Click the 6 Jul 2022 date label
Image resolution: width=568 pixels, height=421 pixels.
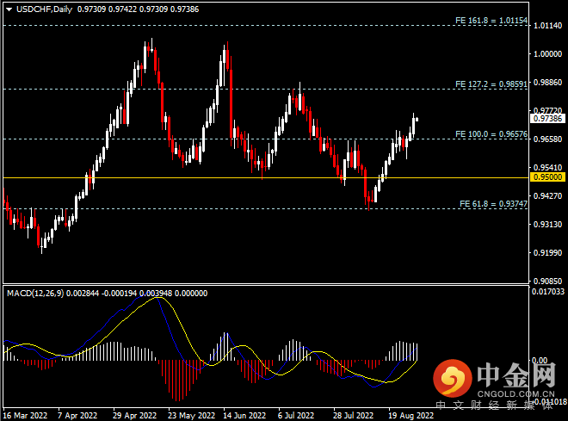(296, 416)
